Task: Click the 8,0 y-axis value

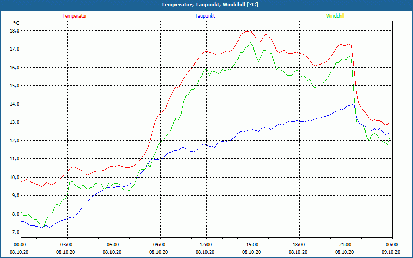Action: 16,214
